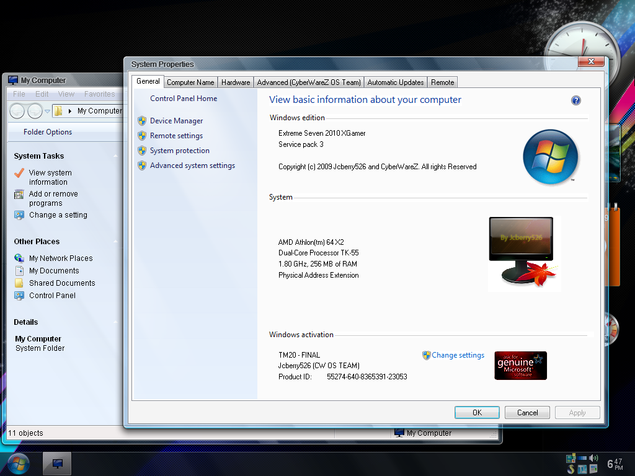The height and width of the screenshot is (476, 635).
Task: Open the navigation history dropdown arrow
Action: coord(47,111)
